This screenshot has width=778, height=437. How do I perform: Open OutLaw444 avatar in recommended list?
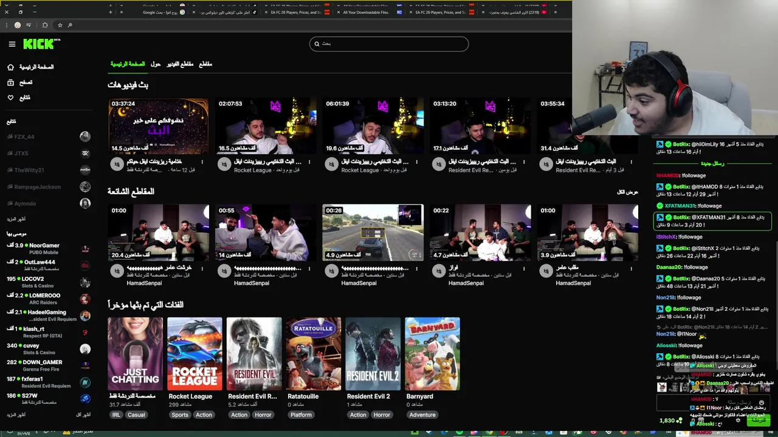point(85,265)
